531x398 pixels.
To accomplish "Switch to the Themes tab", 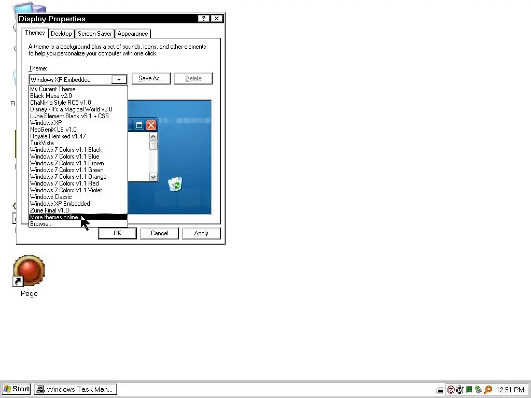I will tap(35, 33).
